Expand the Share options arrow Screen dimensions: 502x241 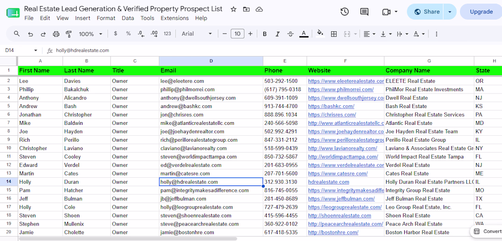point(450,12)
